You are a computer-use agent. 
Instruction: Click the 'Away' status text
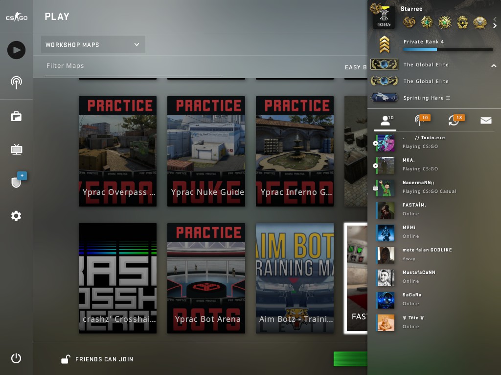[409, 259]
